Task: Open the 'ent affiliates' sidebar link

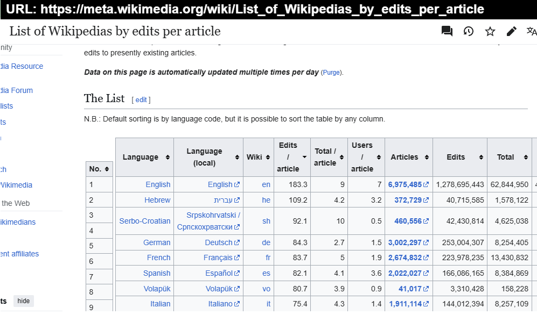Action: click(x=19, y=254)
